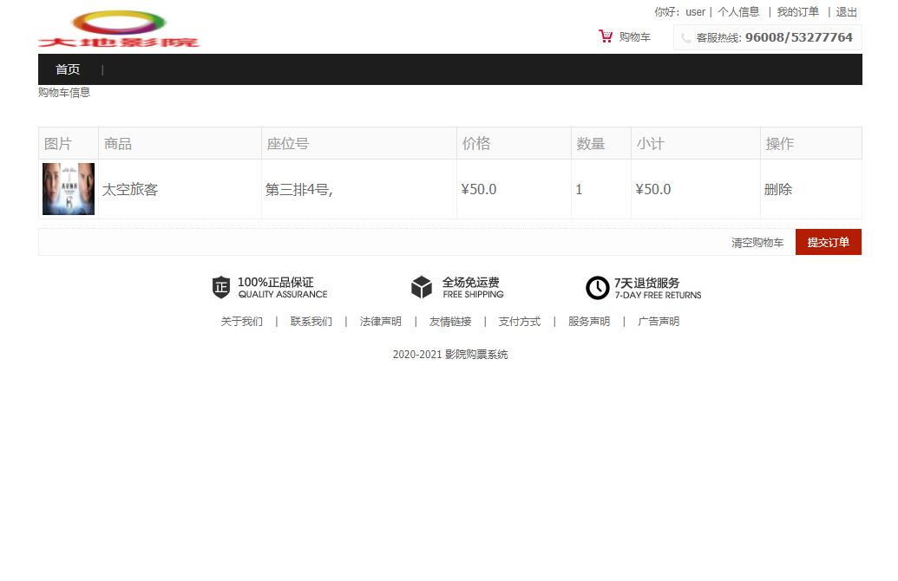The image size is (898, 581).
Task: Open 我的订单 orders page
Action: click(x=797, y=11)
